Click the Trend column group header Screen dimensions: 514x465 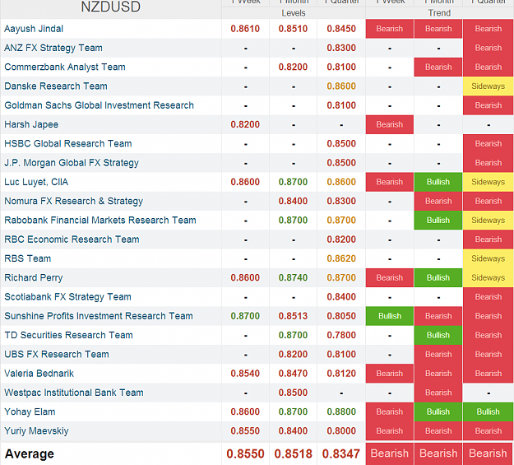pos(439,13)
